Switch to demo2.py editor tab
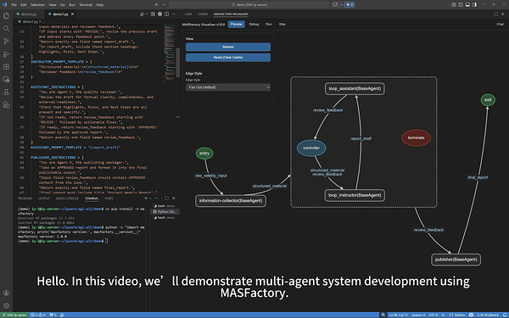This screenshot has height=318, width=509. click(x=29, y=14)
